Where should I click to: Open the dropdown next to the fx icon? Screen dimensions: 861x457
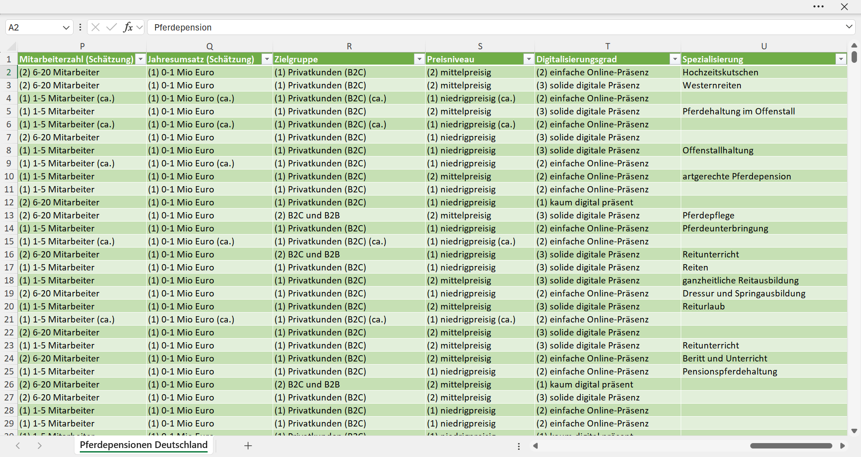[x=139, y=27]
